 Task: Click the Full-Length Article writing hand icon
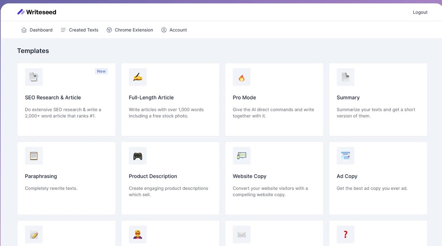[x=137, y=77]
